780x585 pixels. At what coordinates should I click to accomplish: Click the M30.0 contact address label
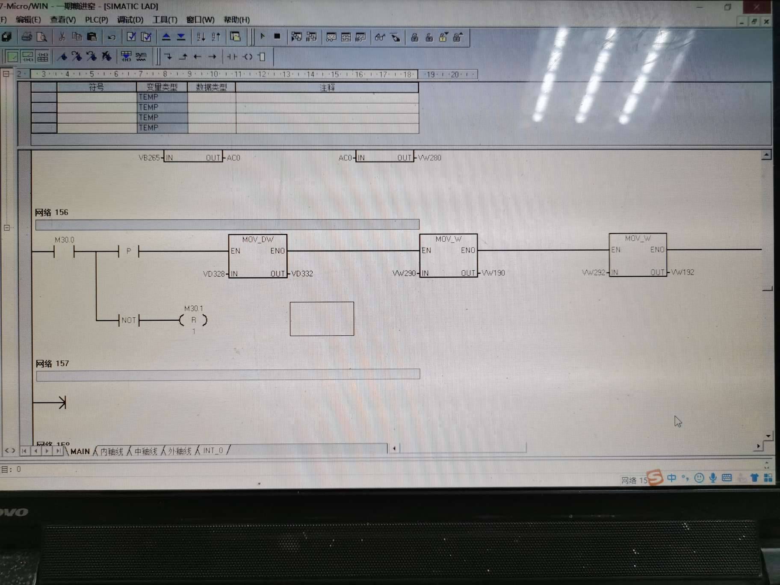pos(64,240)
